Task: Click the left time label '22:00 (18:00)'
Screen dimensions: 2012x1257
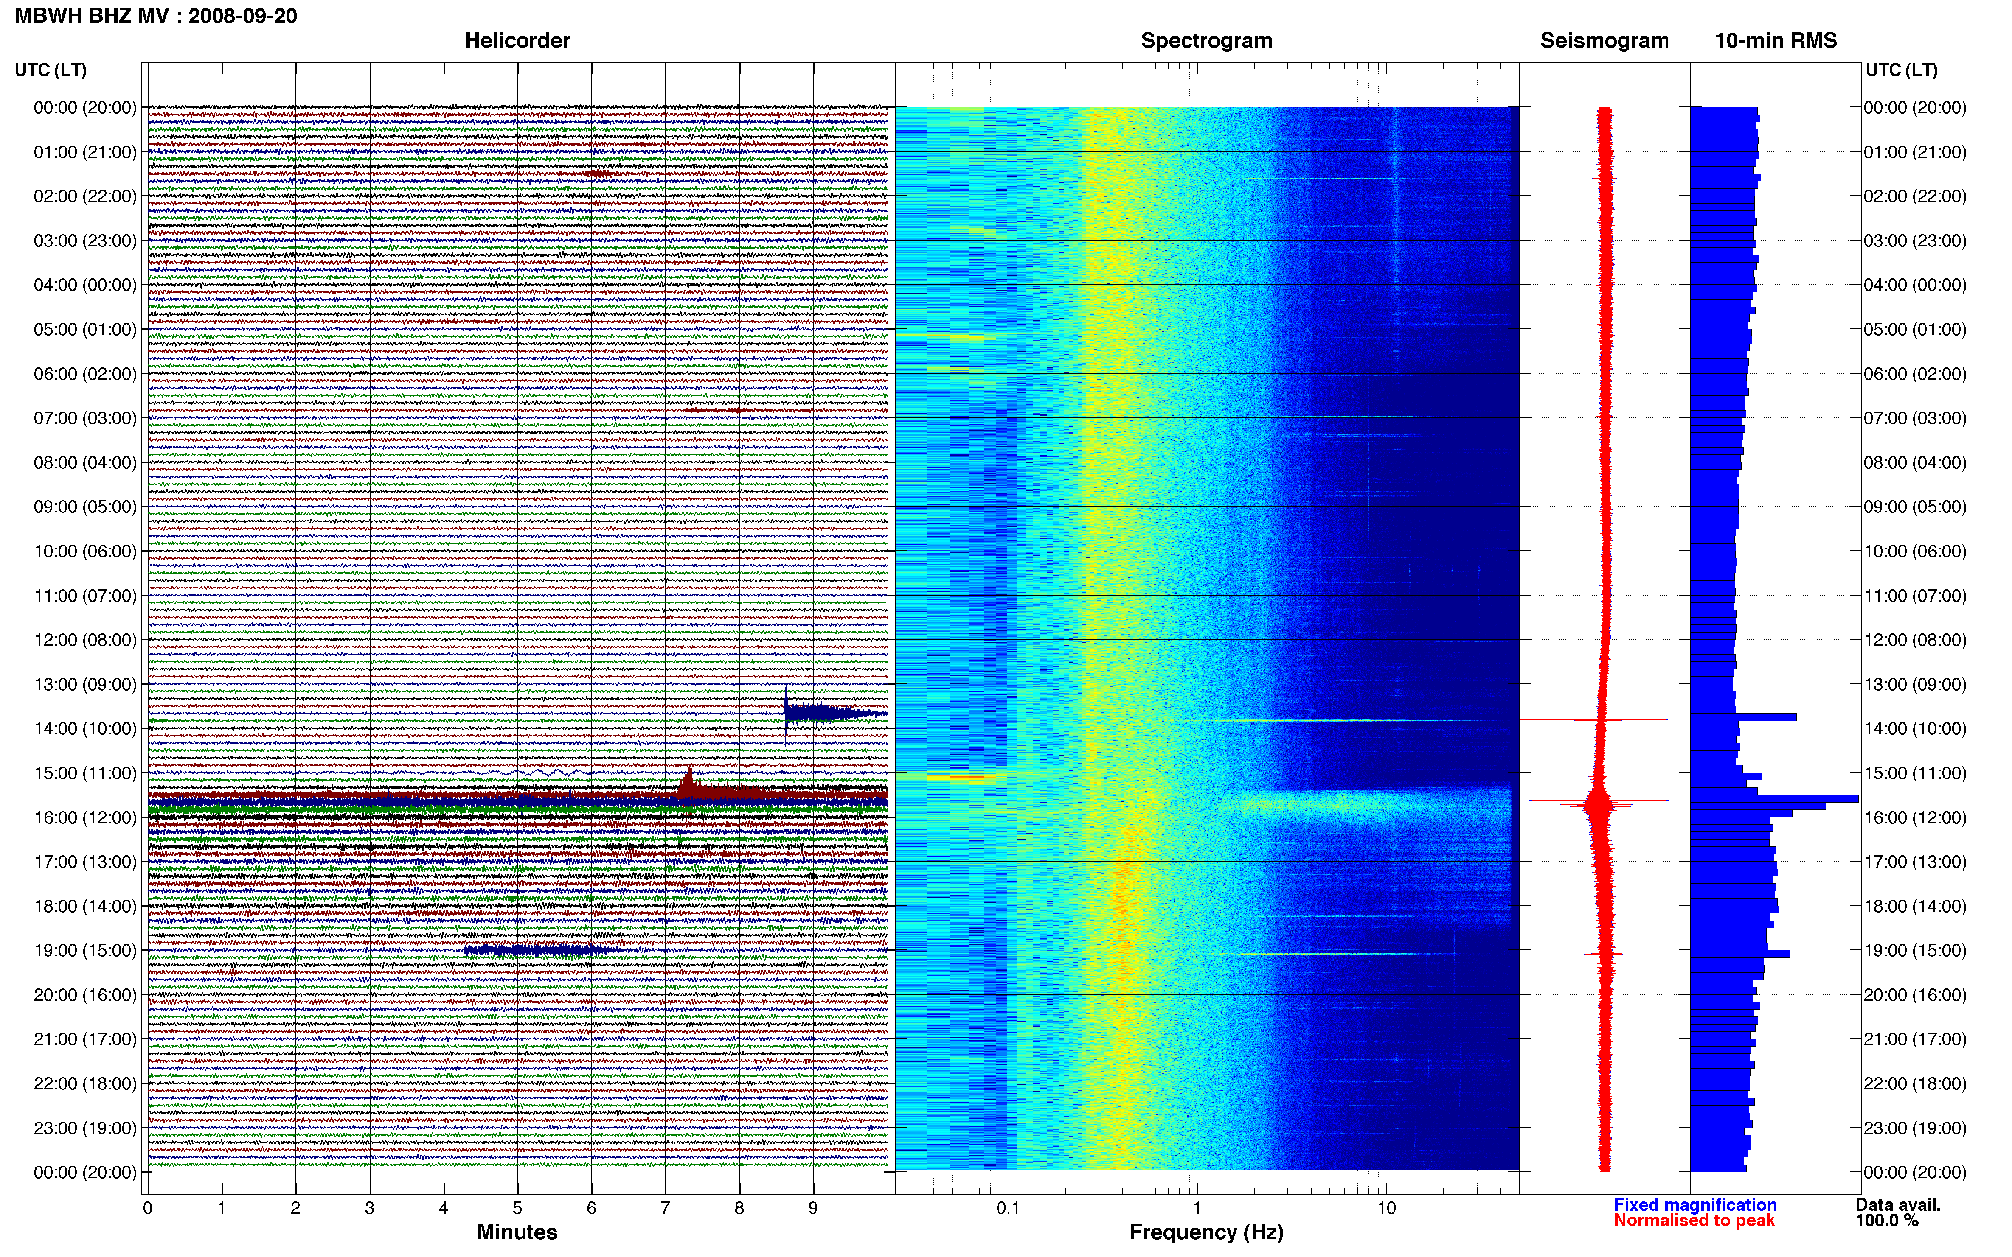Action: [85, 1083]
